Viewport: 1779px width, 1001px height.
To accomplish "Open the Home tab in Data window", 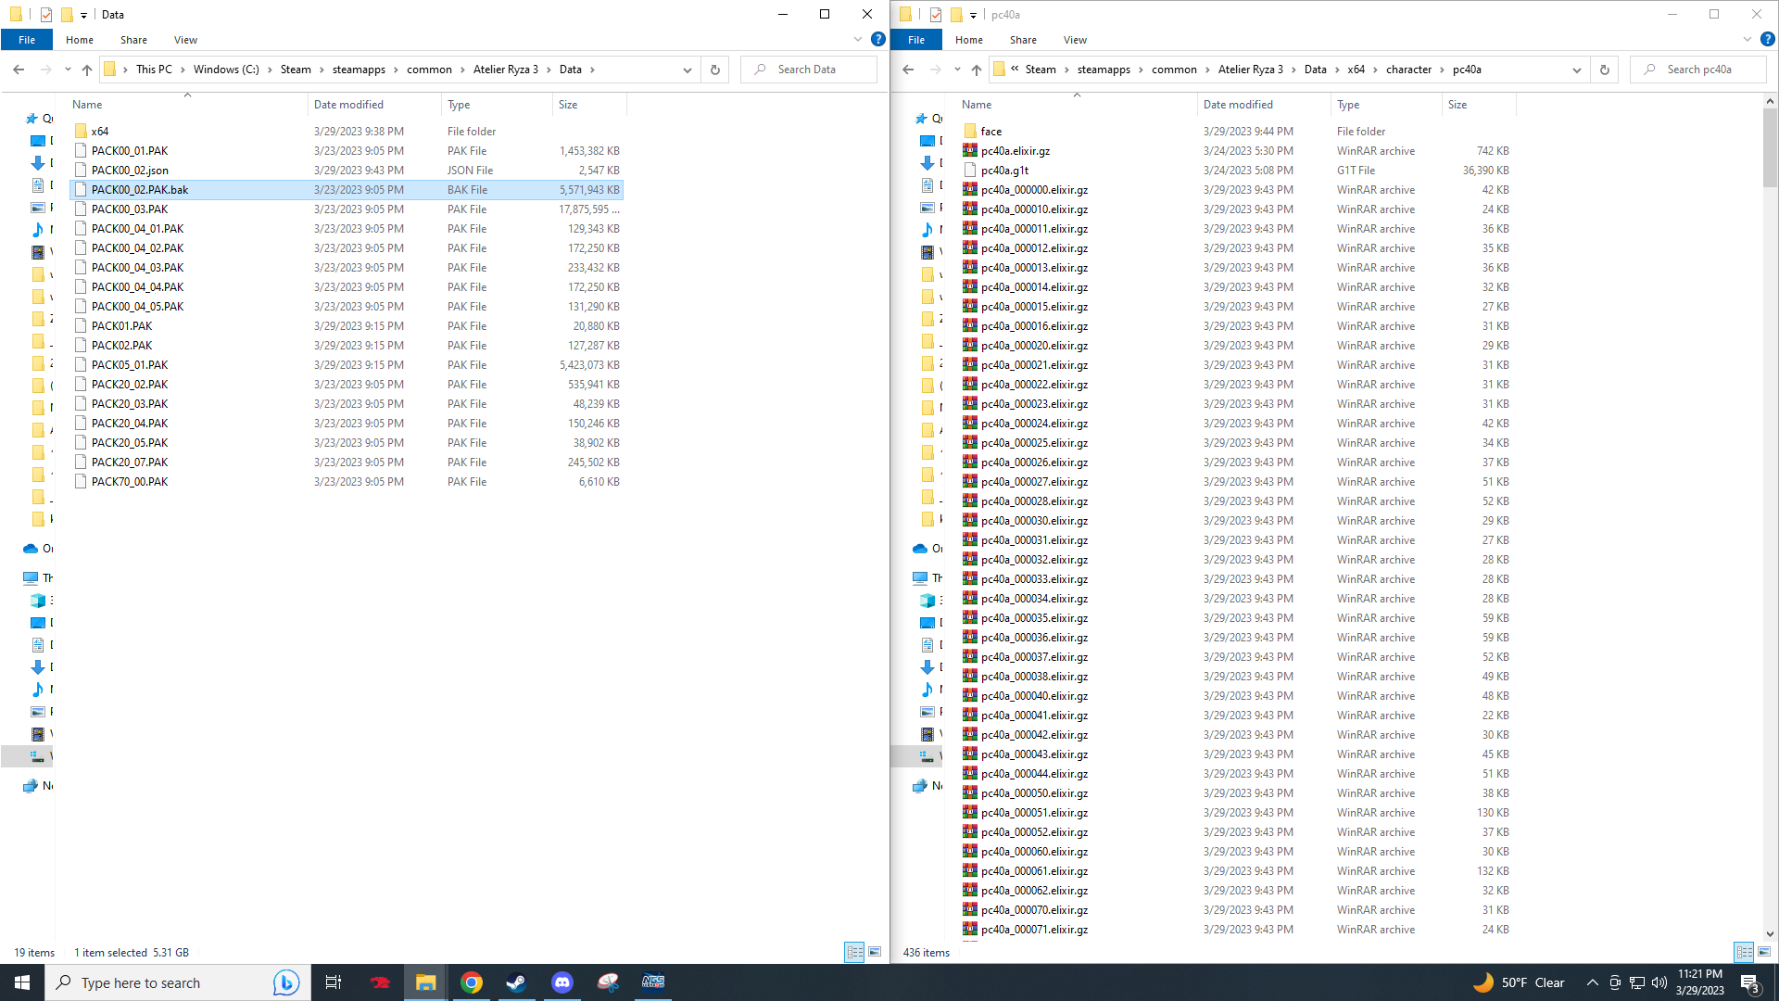I will 80,40.
